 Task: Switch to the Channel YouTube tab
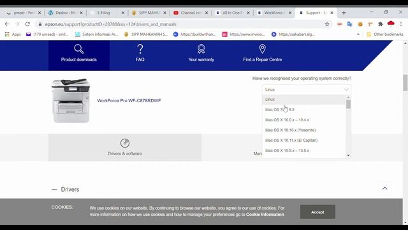coord(190,13)
